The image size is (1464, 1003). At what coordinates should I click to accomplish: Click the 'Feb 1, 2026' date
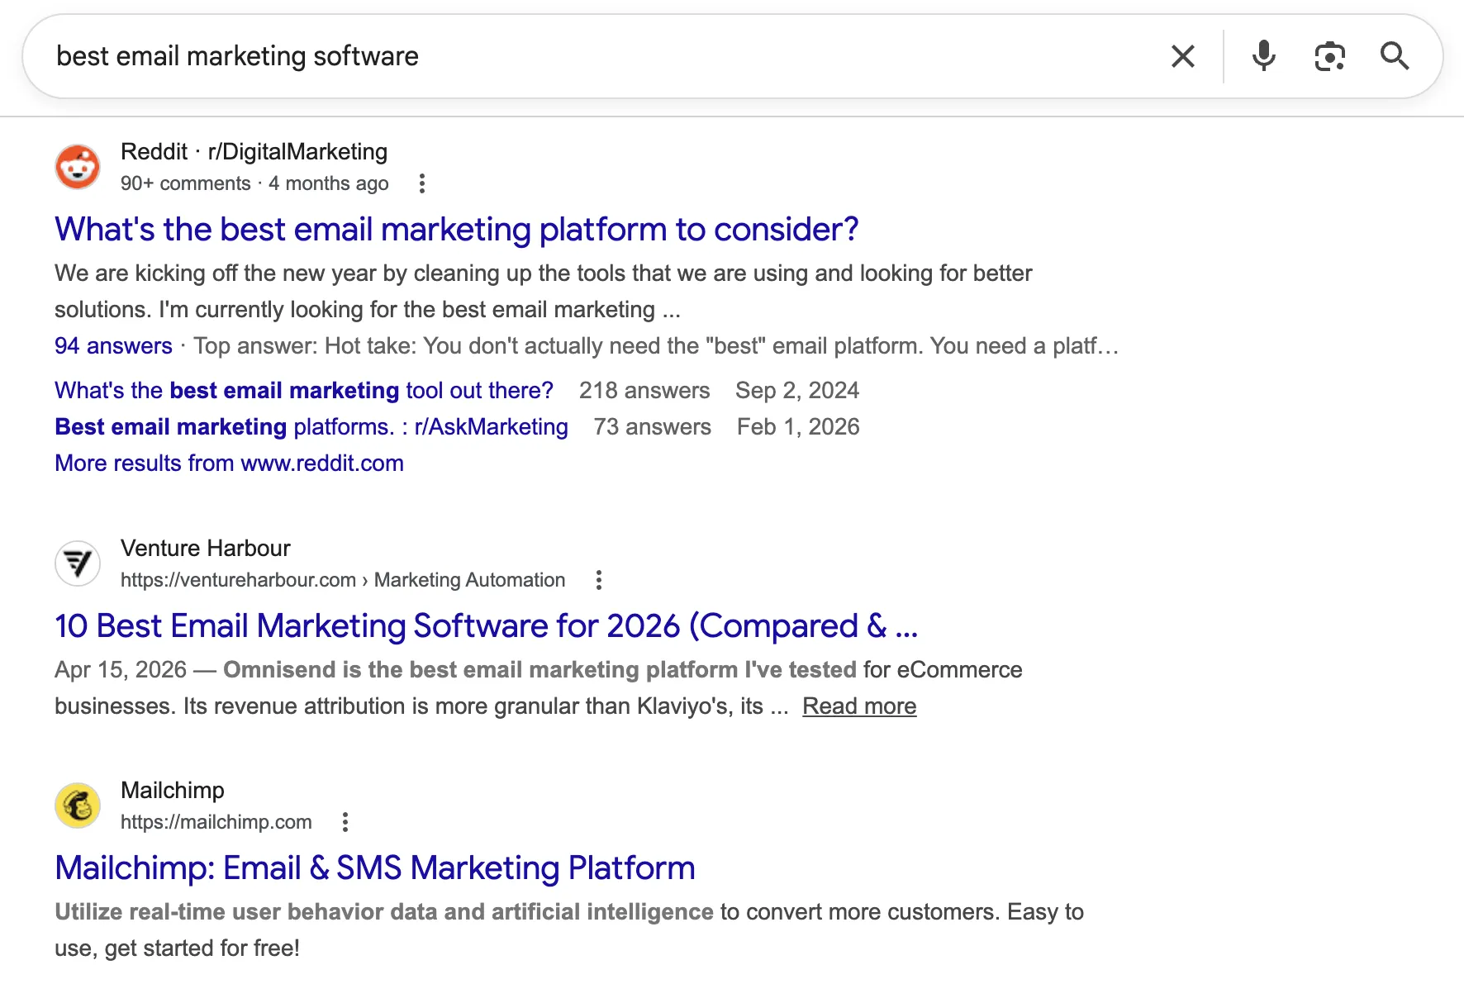(798, 426)
